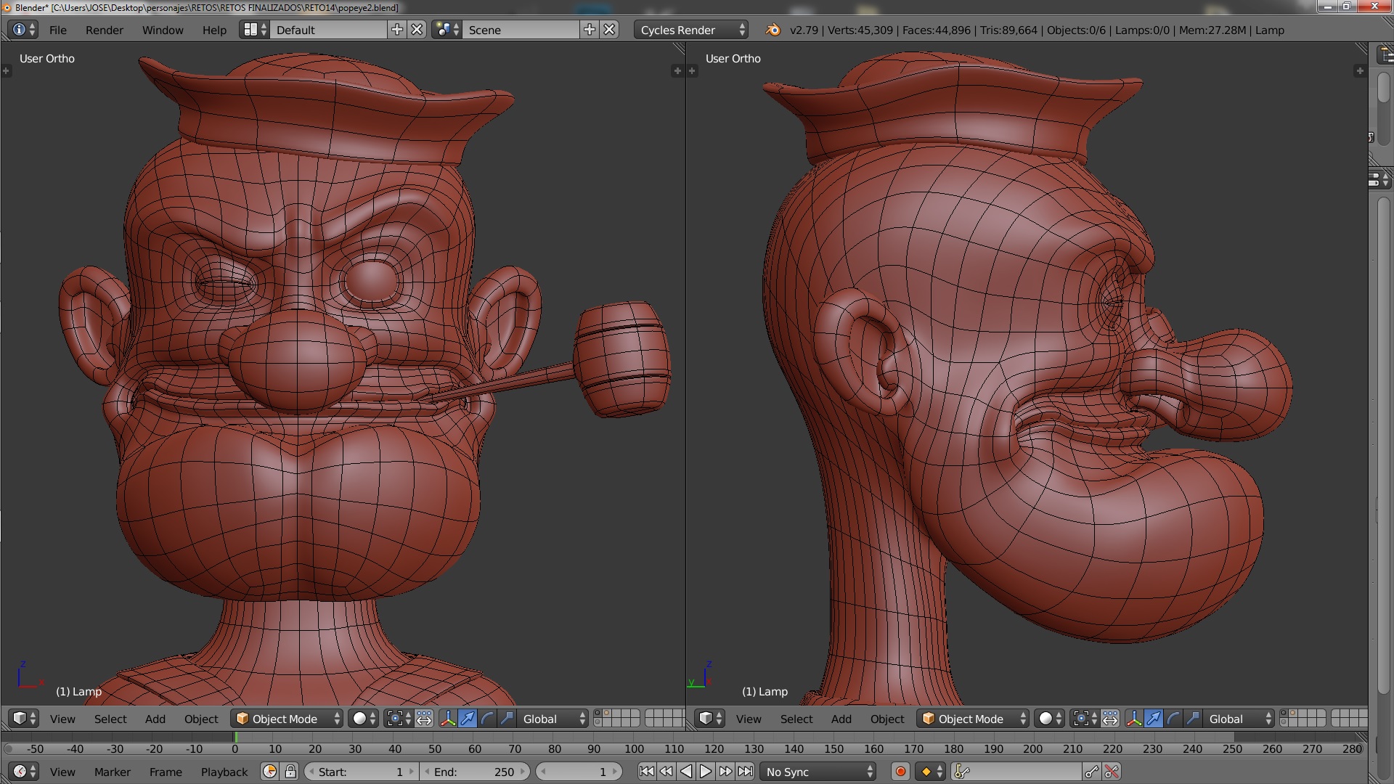This screenshot has width=1394, height=784.
Task: Insert keyframe key icon in timeline
Action: click(x=1091, y=772)
